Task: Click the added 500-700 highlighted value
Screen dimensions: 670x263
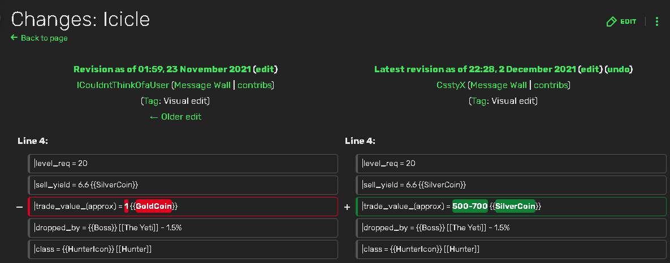Action: click(x=470, y=207)
